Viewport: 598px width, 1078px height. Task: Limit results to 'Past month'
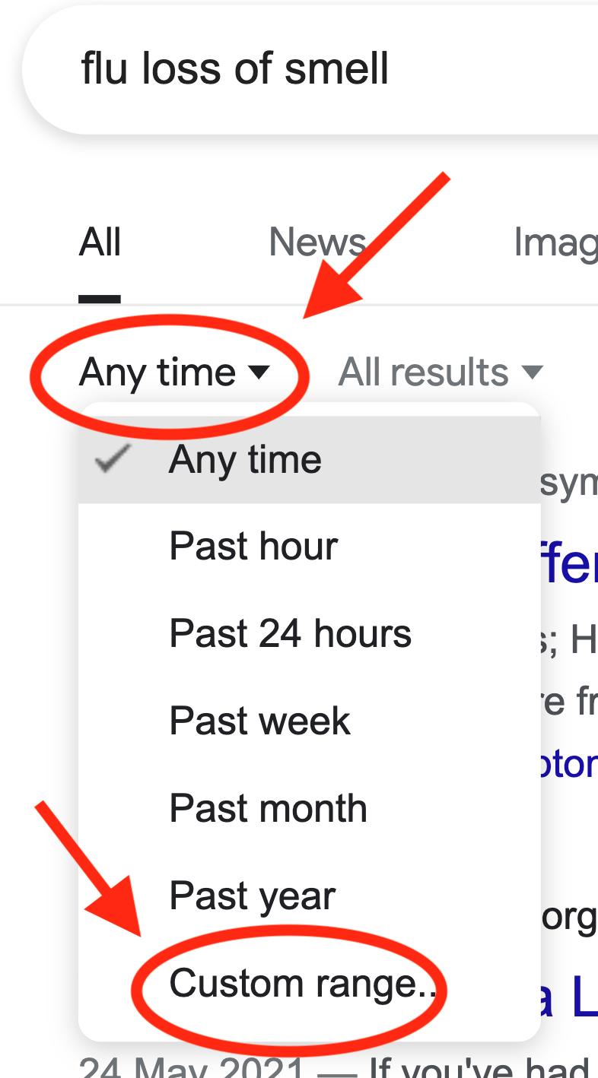tap(268, 809)
